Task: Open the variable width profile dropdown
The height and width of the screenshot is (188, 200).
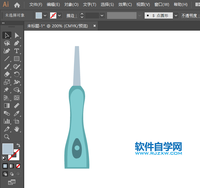Action: [x=140, y=16]
